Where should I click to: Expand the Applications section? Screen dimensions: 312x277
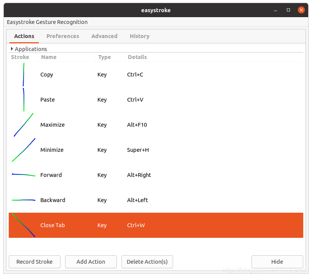pos(12,49)
